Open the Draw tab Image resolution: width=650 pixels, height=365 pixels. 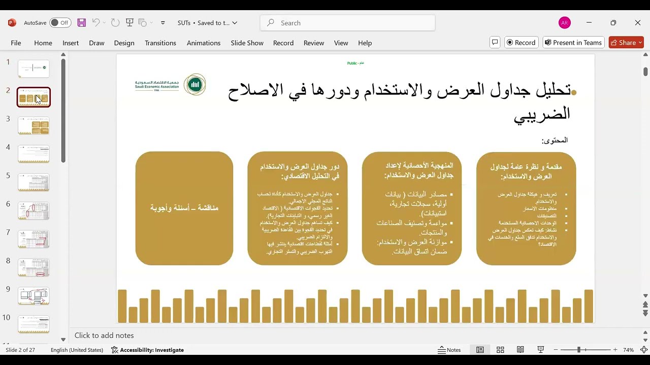tap(96, 43)
